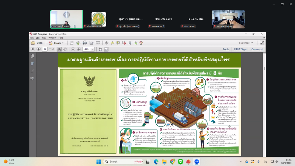Click the zoom out minus button
The height and width of the screenshot is (166, 295).
[x=73, y=49]
